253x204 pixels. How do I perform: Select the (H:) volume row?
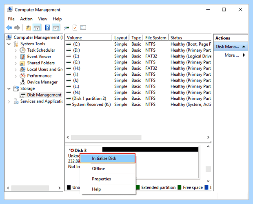[x=138, y=68]
